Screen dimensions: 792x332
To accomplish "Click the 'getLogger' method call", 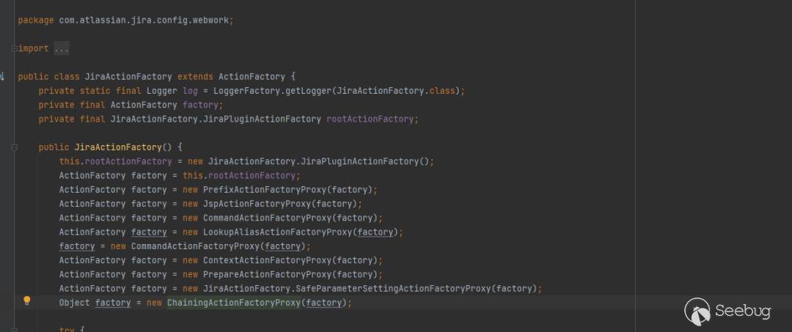I will (308, 92).
